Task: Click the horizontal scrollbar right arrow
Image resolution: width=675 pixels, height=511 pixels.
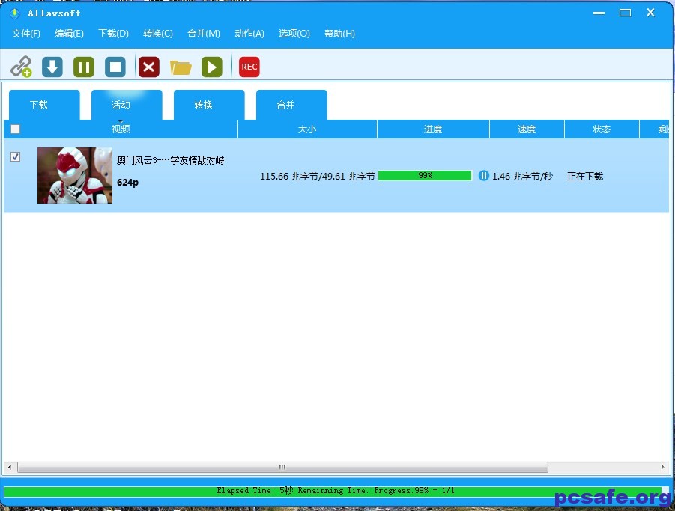Action: pos(662,467)
